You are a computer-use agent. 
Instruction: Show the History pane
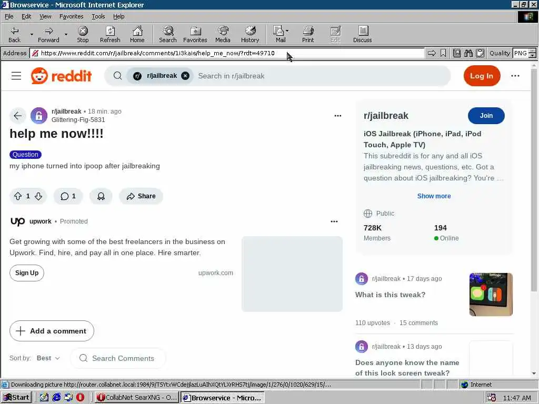point(250,34)
